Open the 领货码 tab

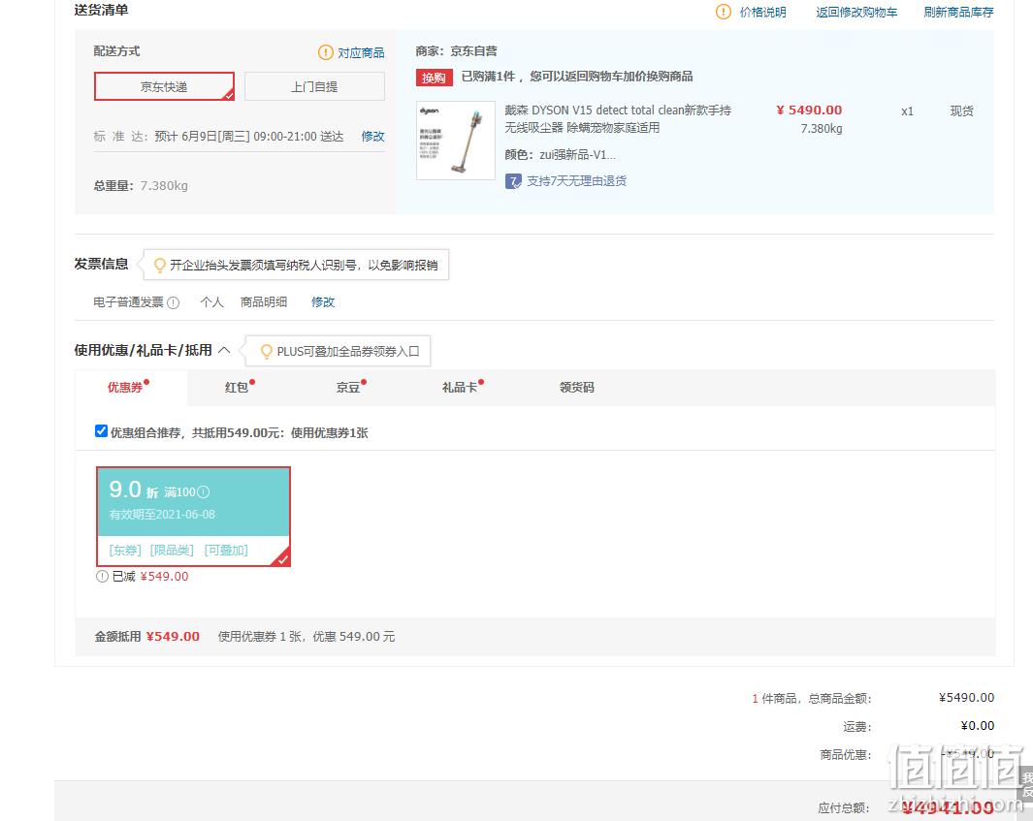[x=576, y=387]
